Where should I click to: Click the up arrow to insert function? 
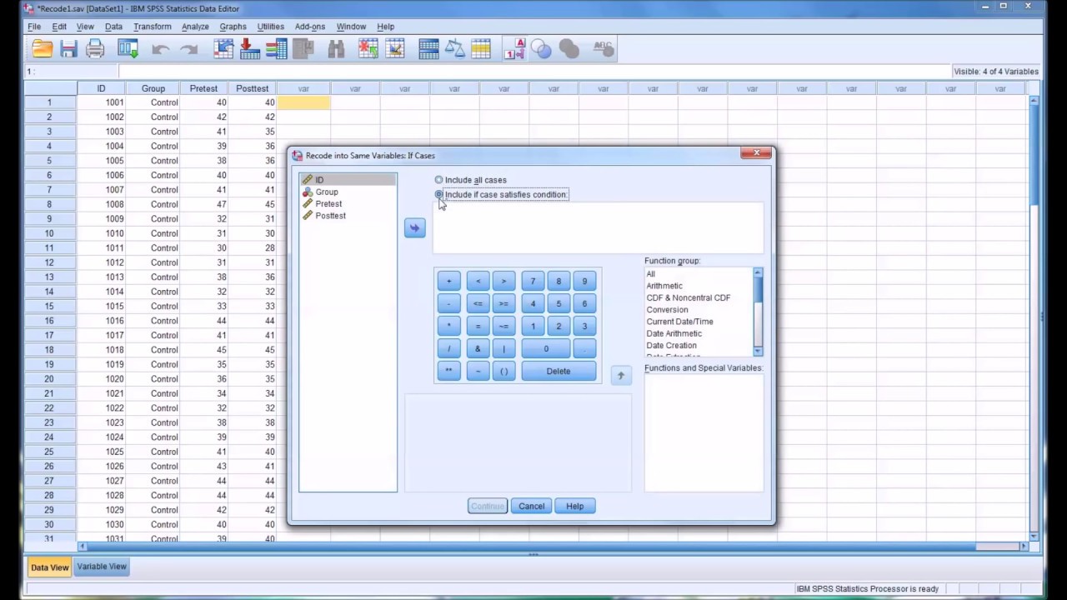[620, 376]
